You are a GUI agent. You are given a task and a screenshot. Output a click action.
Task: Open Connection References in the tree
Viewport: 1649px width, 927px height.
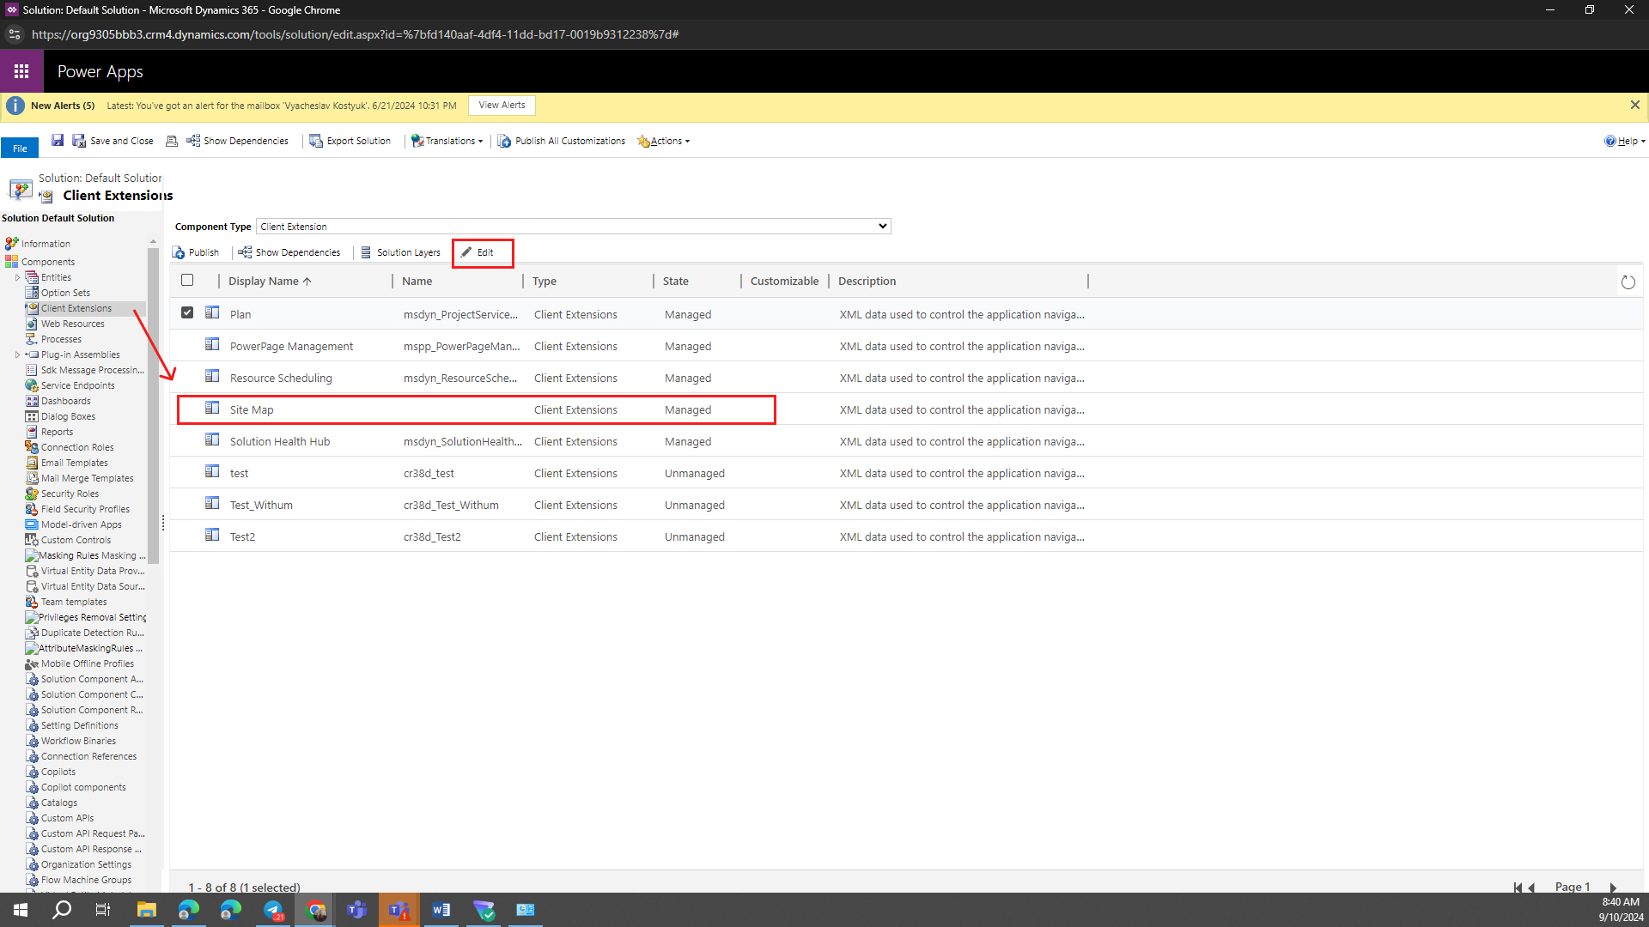click(88, 756)
